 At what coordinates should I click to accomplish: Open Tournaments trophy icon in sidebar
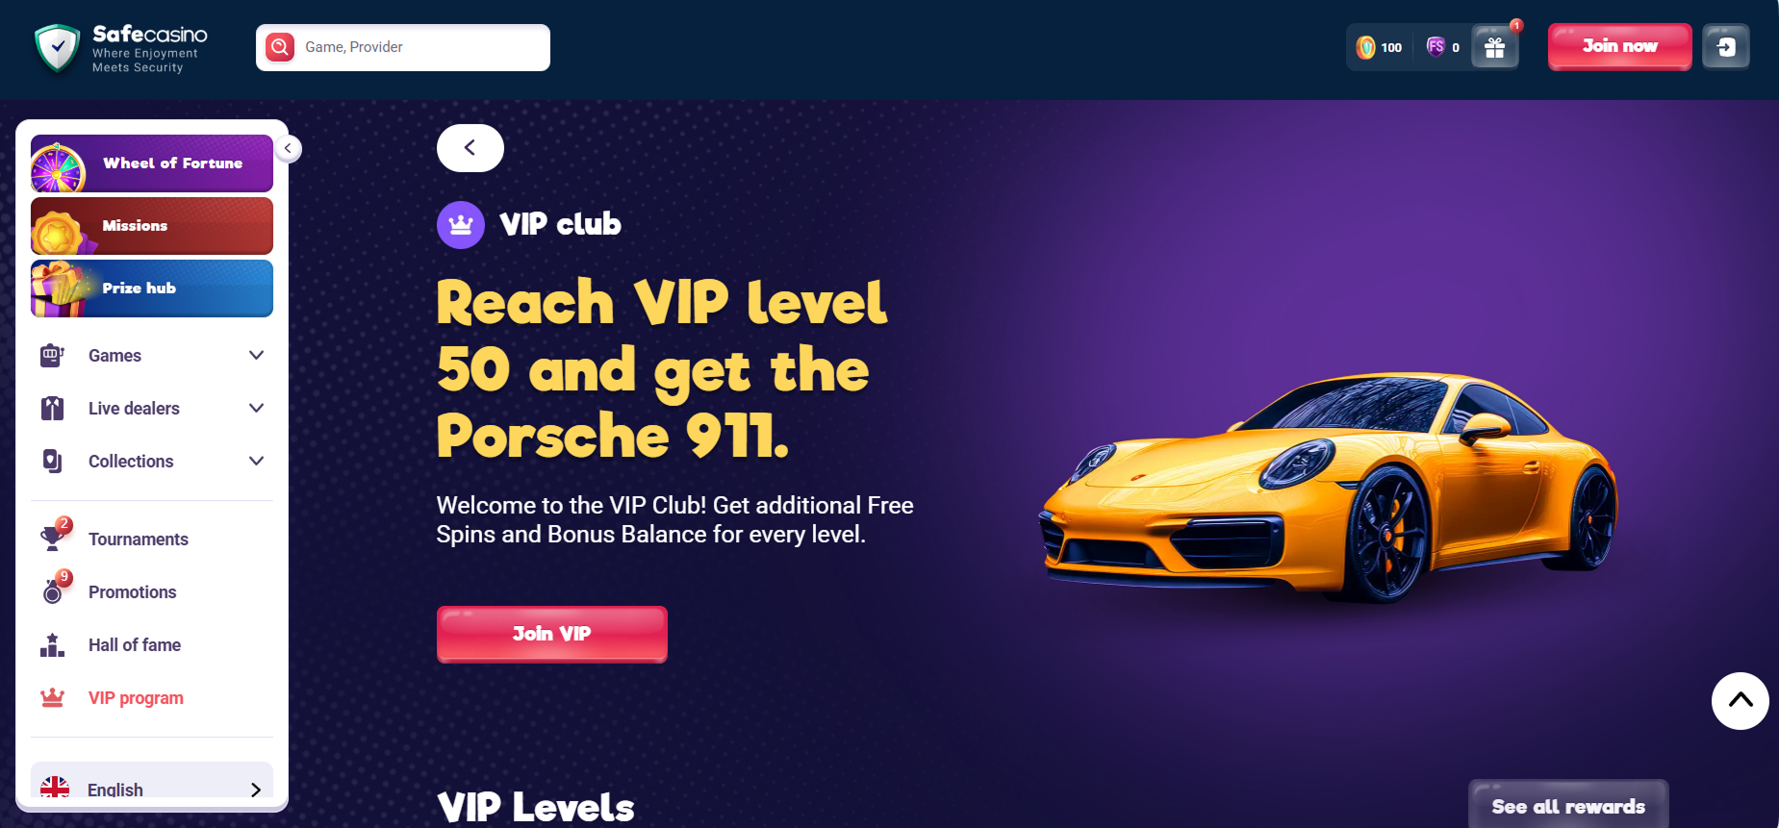click(x=54, y=538)
